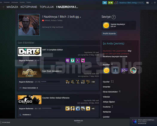Click the OYUN EKLE plus icon
Screen dimensions: 157x126
(x=0, y=122)
